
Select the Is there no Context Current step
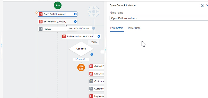coord(81,36)
